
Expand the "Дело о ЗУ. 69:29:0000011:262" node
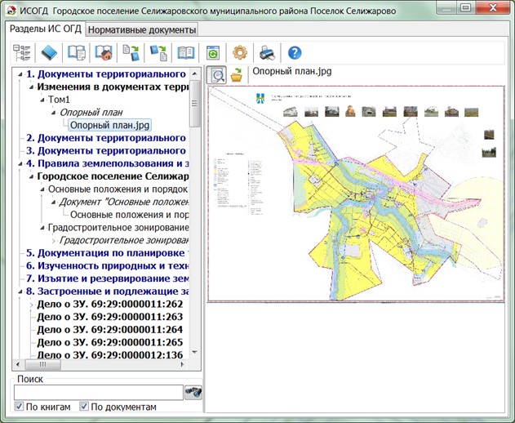(31, 304)
